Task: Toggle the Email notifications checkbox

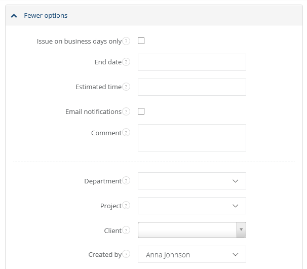Action: pyautogui.click(x=141, y=111)
